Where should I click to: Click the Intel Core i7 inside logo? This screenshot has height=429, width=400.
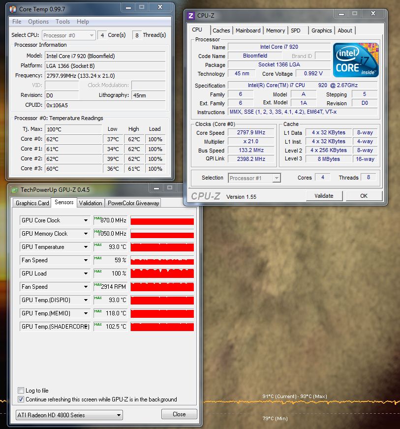pyautogui.click(x=355, y=60)
